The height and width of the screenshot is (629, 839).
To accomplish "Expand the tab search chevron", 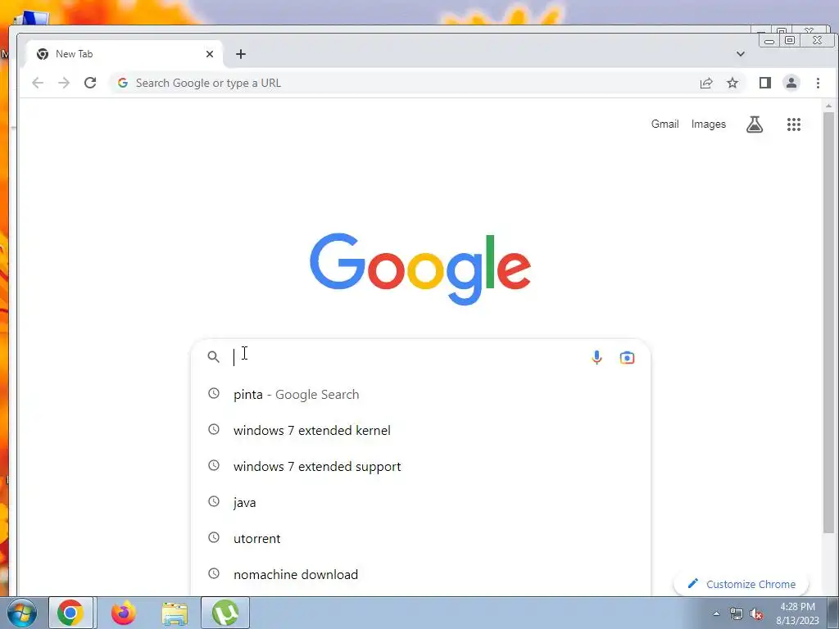I will coord(741,54).
